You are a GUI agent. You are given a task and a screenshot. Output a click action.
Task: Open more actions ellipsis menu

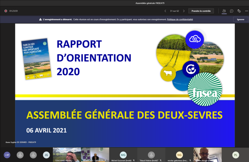[246, 11]
